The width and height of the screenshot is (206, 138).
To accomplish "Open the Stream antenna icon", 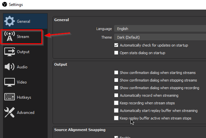I will click(10, 36).
